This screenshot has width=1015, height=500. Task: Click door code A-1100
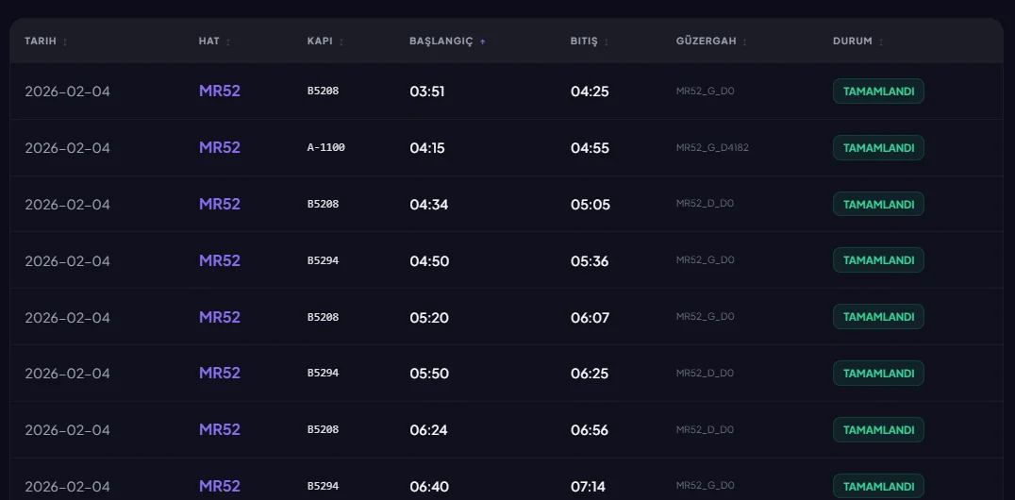point(326,148)
